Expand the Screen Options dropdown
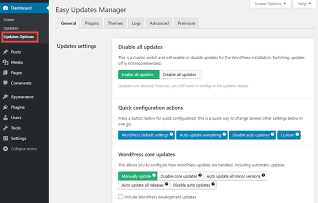Screen dimensions: 318x203 [x=270, y=4]
